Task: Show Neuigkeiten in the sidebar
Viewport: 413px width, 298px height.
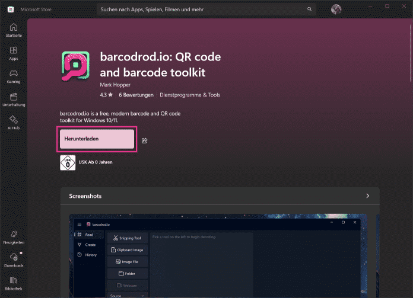Action: (x=13, y=237)
